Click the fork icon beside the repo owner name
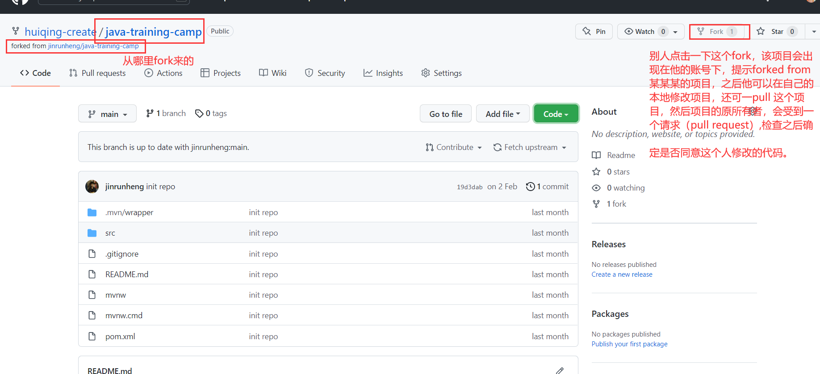820x374 pixels. (16, 31)
